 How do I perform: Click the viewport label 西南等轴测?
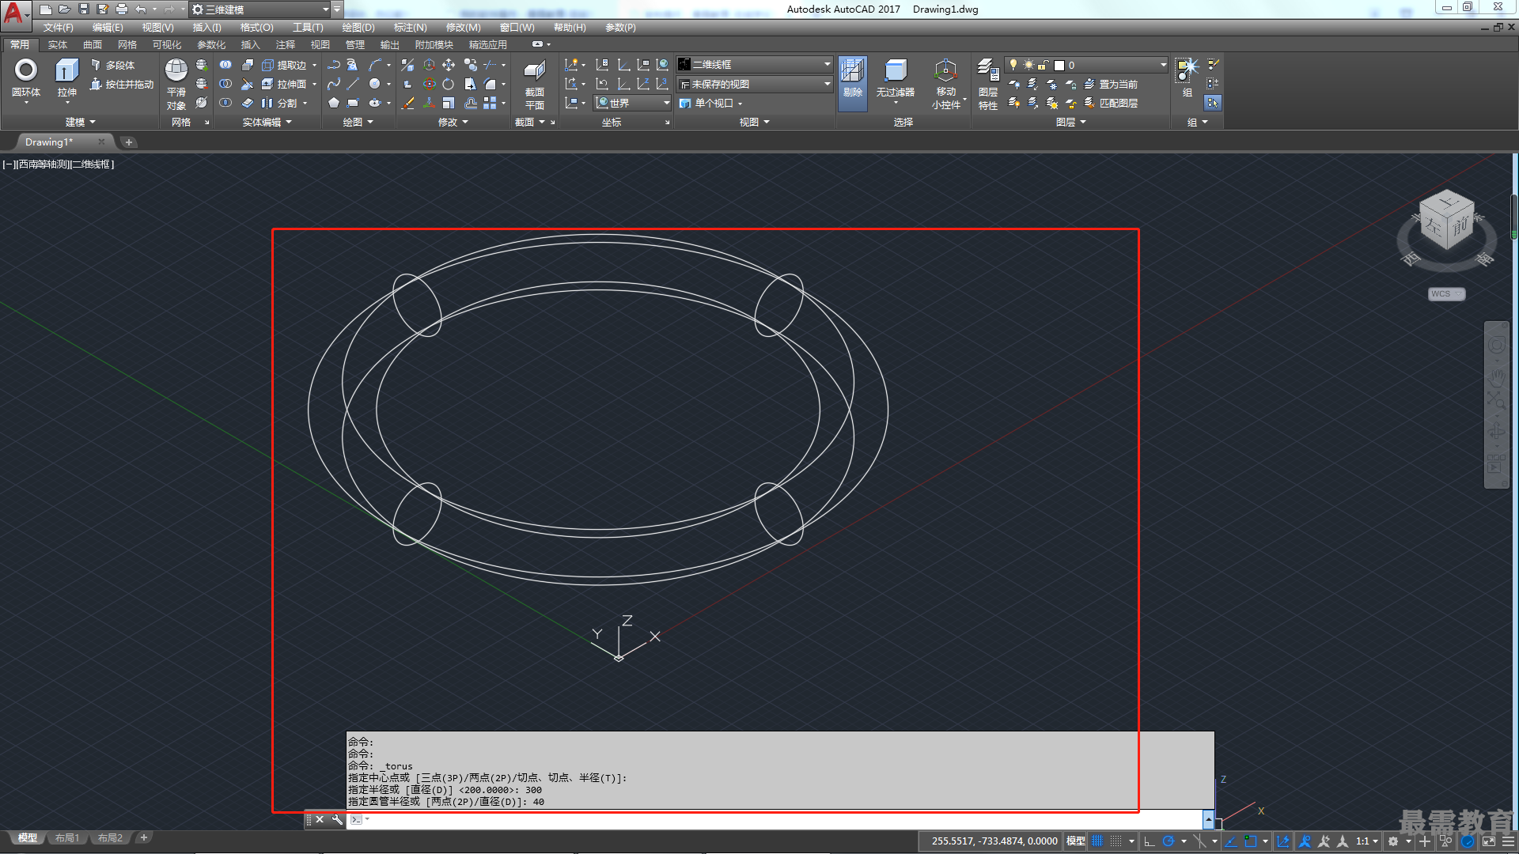(x=44, y=164)
